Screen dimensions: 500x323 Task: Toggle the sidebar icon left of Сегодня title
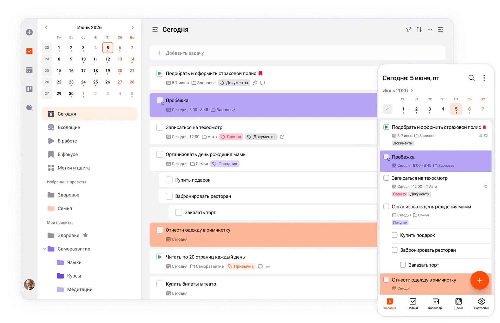(x=155, y=29)
